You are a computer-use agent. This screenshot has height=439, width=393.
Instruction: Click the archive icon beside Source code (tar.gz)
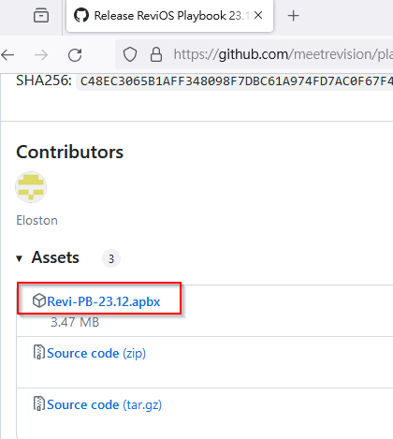click(39, 403)
